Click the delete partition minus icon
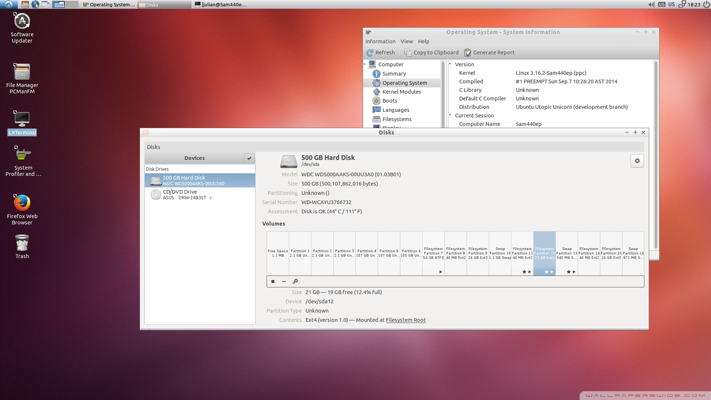 (284, 281)
